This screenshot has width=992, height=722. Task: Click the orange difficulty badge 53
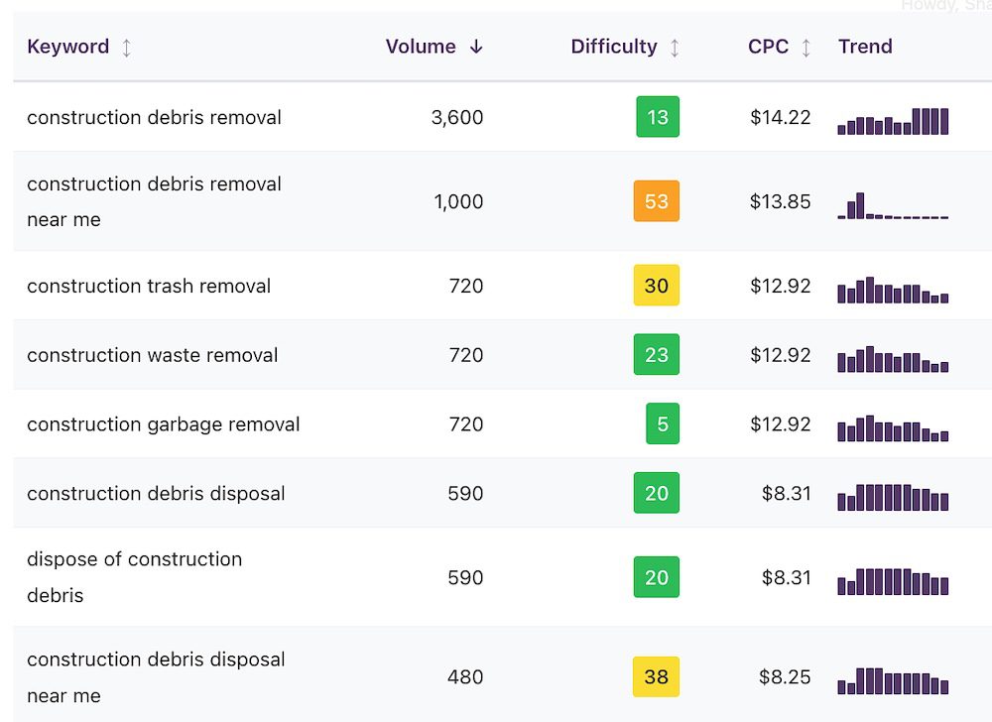656,201
